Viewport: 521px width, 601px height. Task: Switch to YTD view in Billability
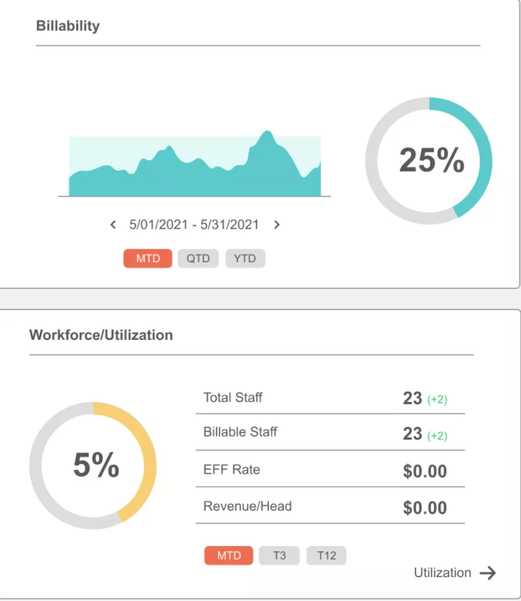[245, 258]
